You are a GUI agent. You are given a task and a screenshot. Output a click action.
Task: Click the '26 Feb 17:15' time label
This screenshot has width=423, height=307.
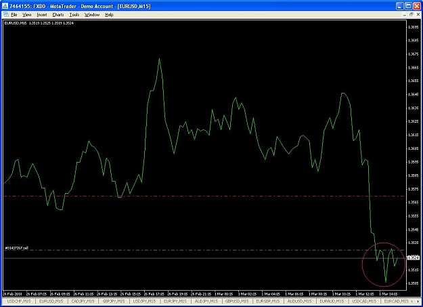tap(154, 293)
